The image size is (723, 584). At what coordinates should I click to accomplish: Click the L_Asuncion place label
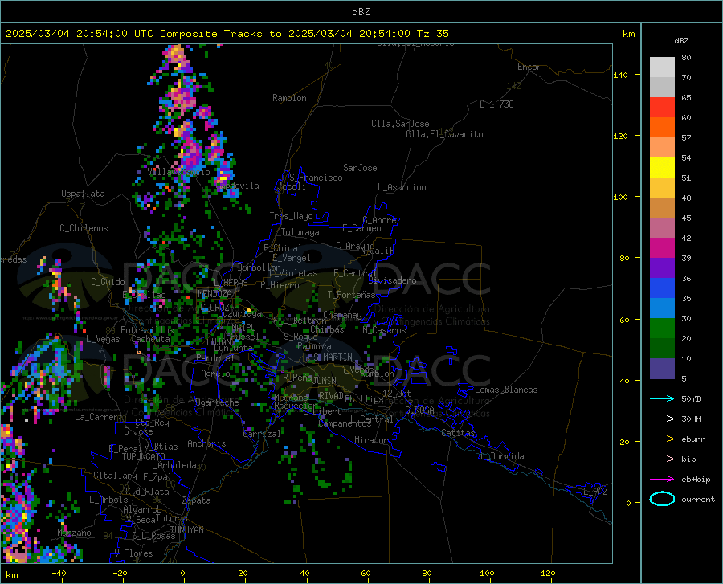[x=402, y=187]
